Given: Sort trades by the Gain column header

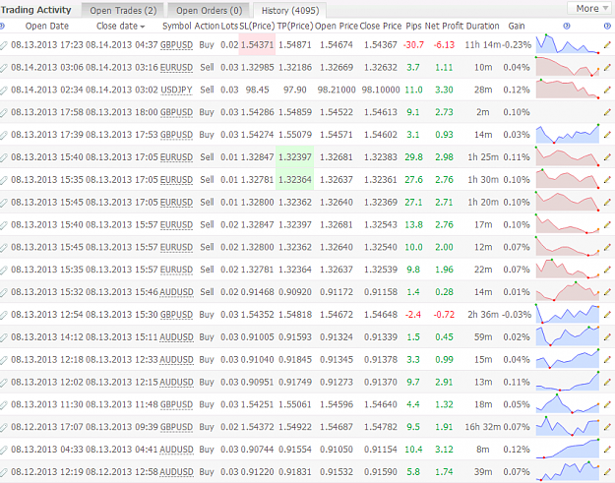Looking at the screenshot, I should click(517, 27).
